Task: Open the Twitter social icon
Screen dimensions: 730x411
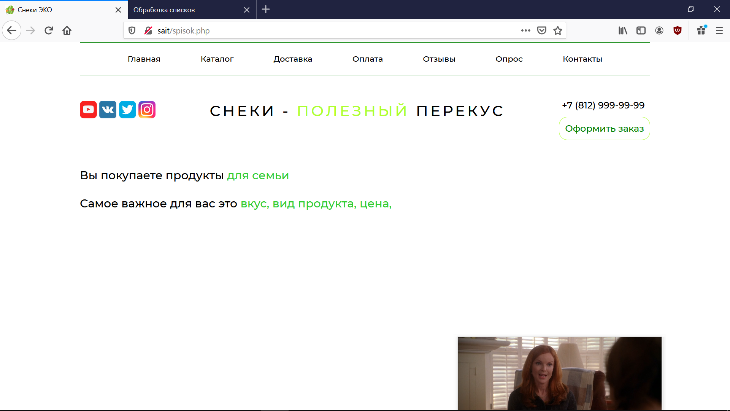Action: point(127,110)
